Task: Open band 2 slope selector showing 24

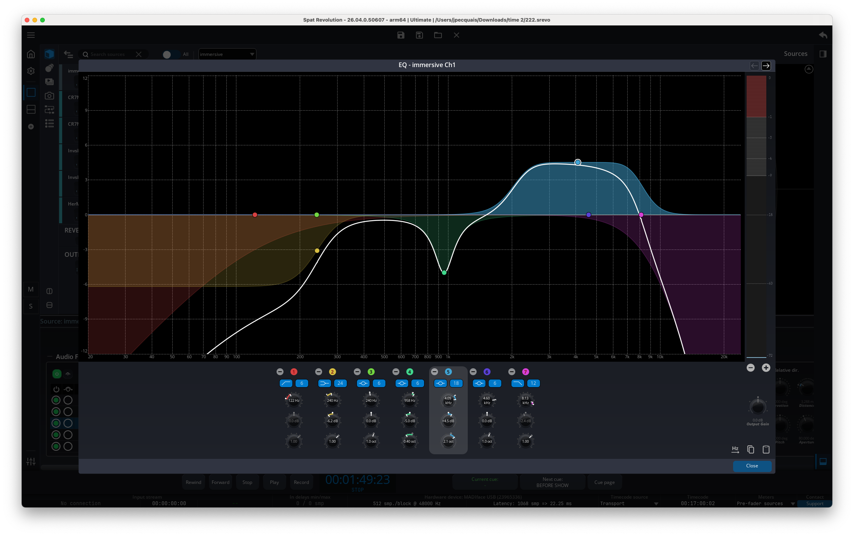Action: tap(340, 383)
